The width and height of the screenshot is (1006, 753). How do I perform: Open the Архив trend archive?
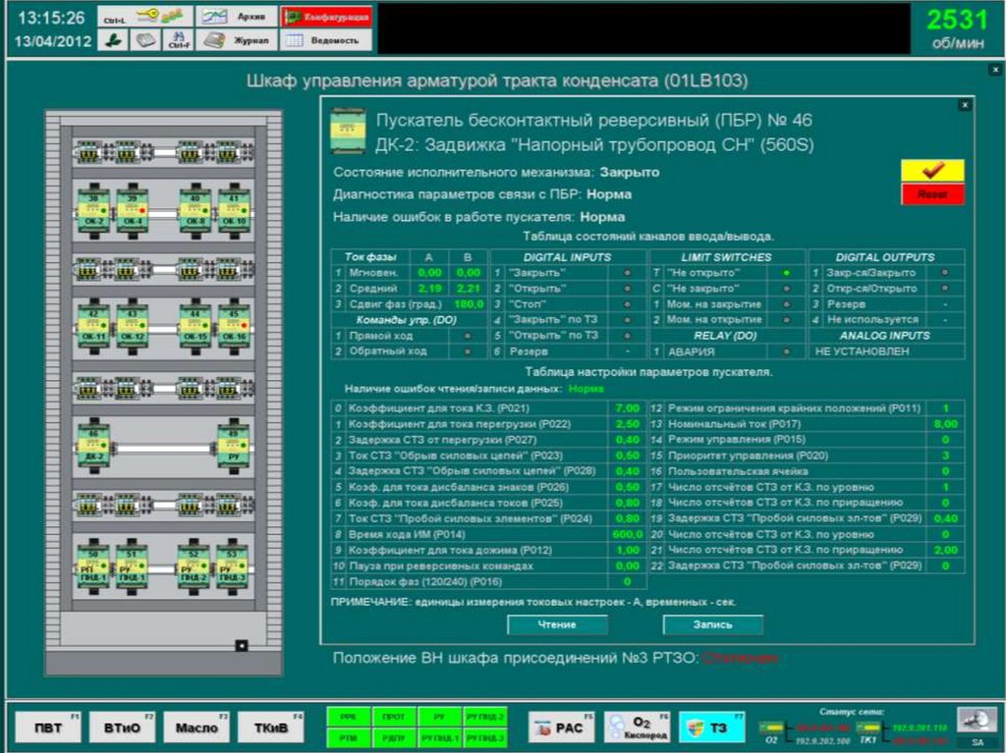(236, 17)
